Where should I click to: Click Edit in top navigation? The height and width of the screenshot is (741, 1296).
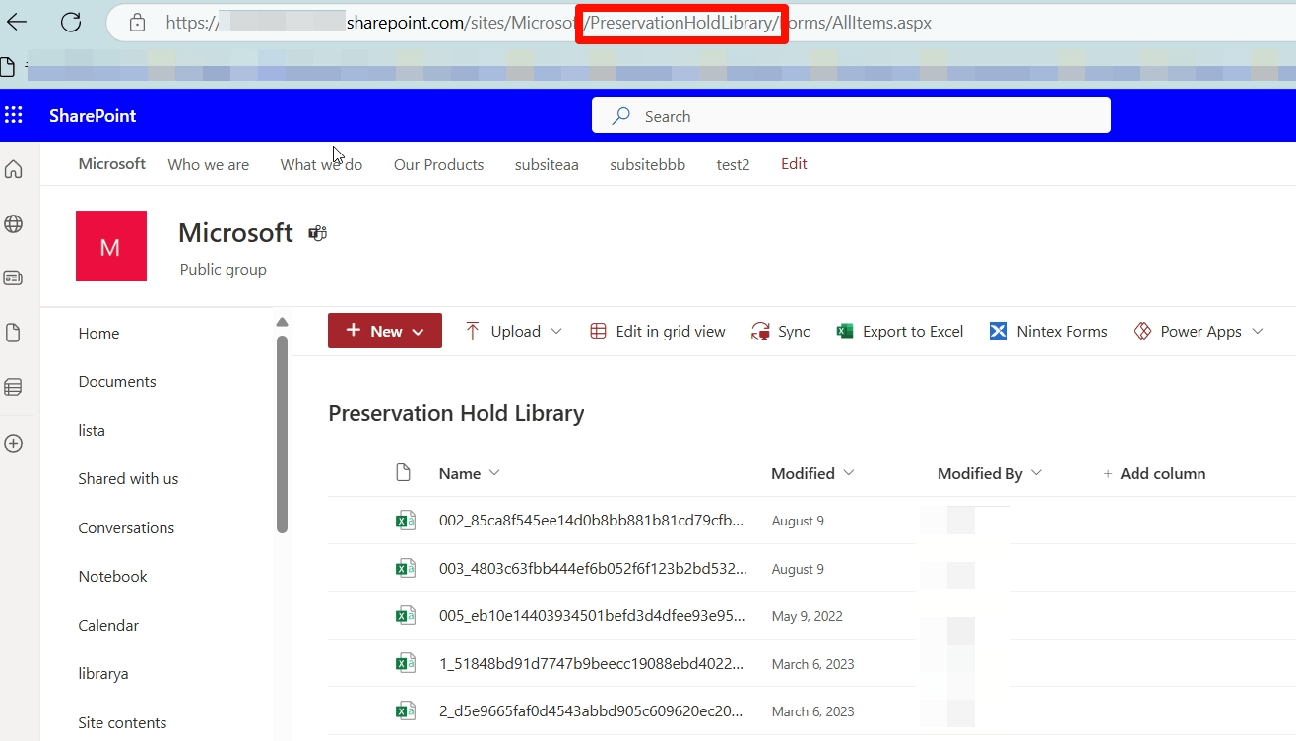coord(794,164)
